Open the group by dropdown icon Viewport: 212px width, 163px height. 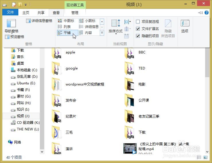pyautogui.click(x=127, y=21)
